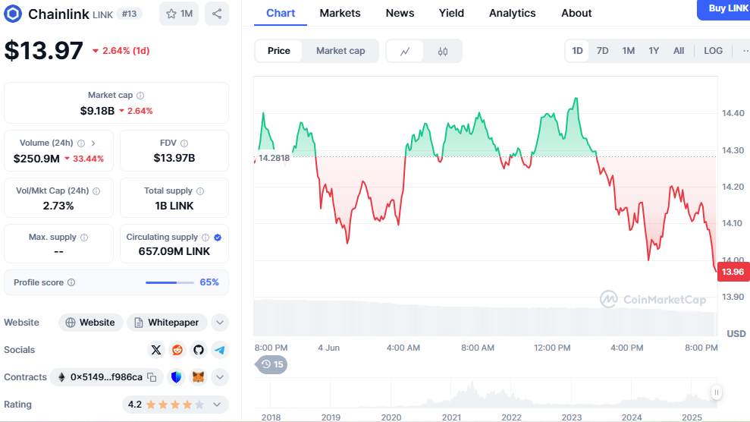Screen dimensions: 750x422
Task: Show Market cap info tooltip icon
Action: (140, 96)
